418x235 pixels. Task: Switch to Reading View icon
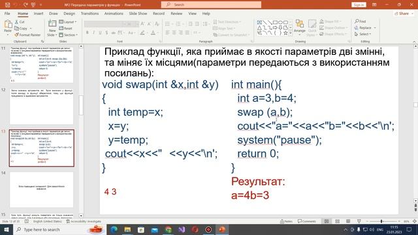pyautogui.click(x=348, y=221)
